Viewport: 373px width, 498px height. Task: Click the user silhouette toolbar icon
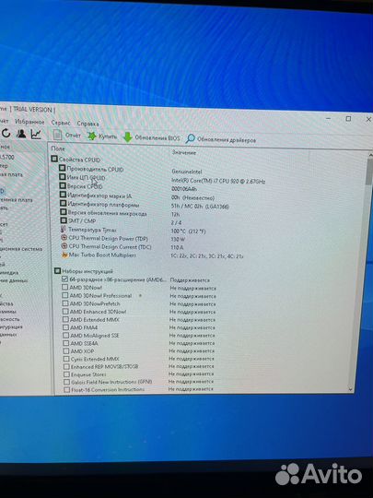pyautogui.click(x=21, y=134)
